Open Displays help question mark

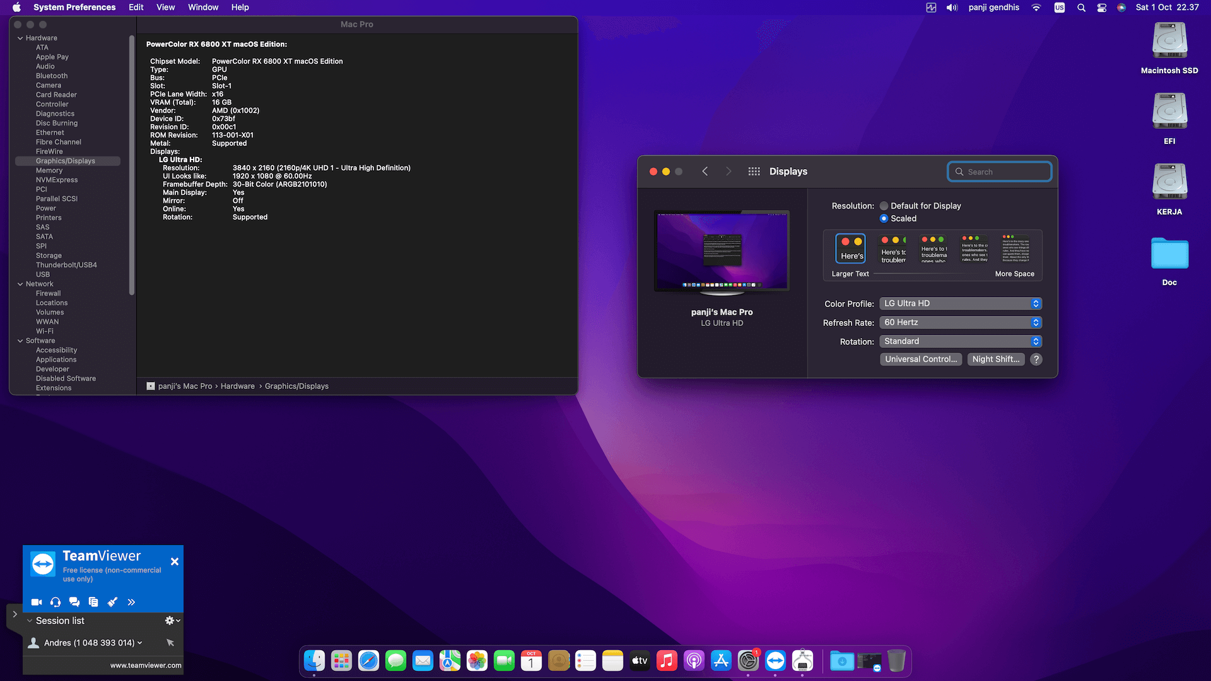1036,359
